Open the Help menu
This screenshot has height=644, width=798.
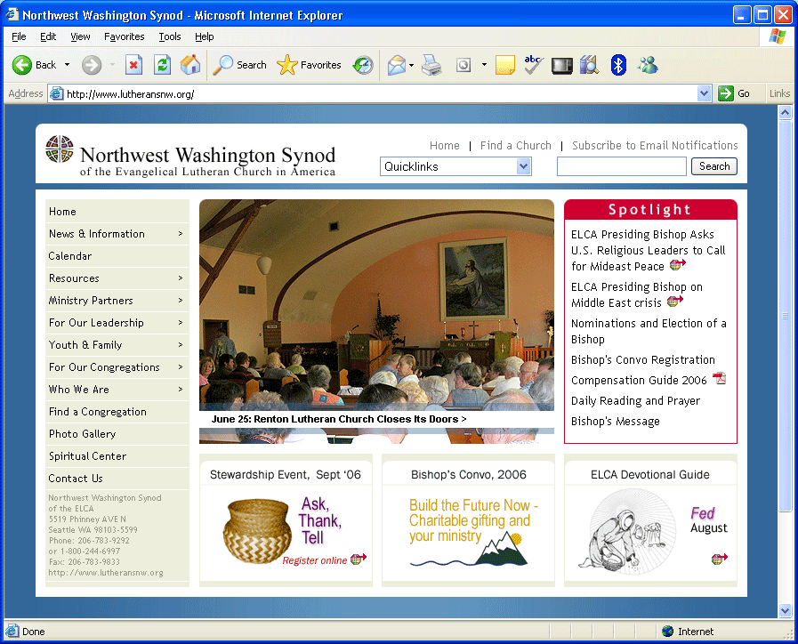pos(204,36)
